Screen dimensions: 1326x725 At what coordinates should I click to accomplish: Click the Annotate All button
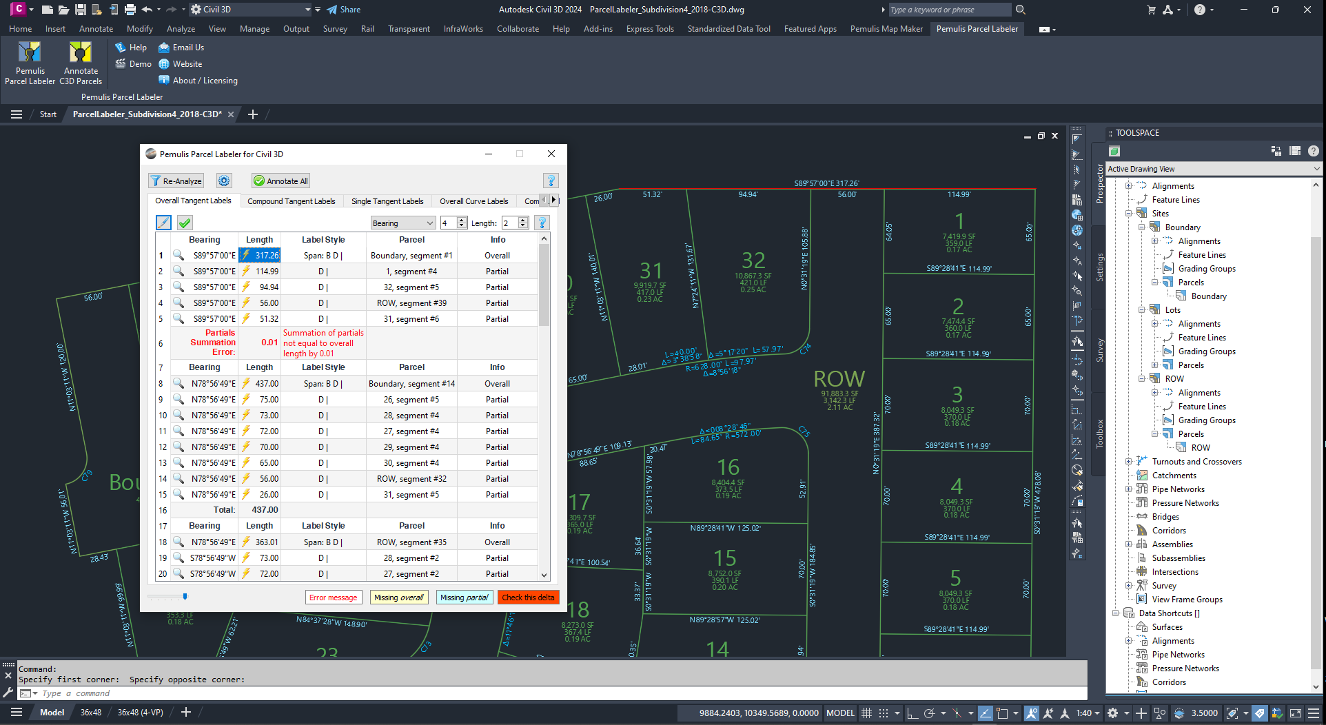tap(280, 181)
